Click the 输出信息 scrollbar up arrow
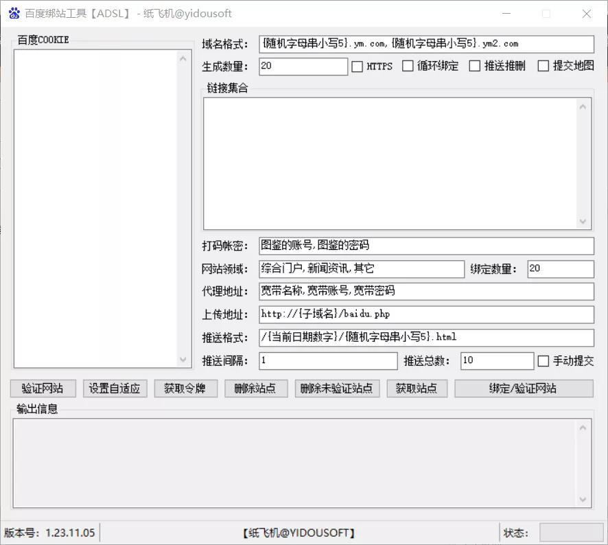Screen dimensions: 608x545 point(583,428)
